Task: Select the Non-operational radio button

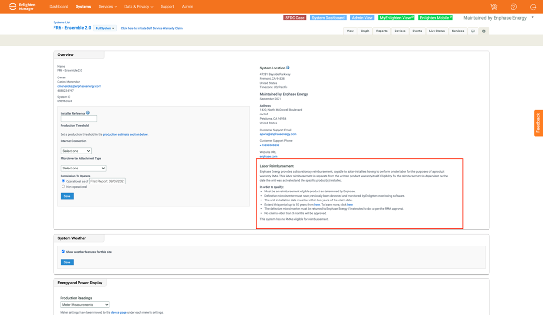Action: 63,186
